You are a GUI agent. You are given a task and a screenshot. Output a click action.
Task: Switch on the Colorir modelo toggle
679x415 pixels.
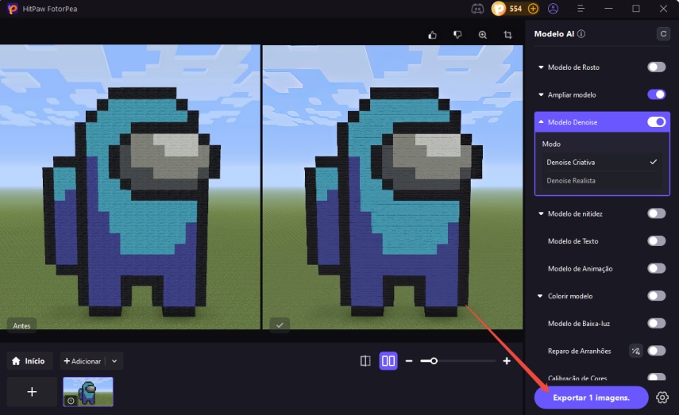(657, 296)
